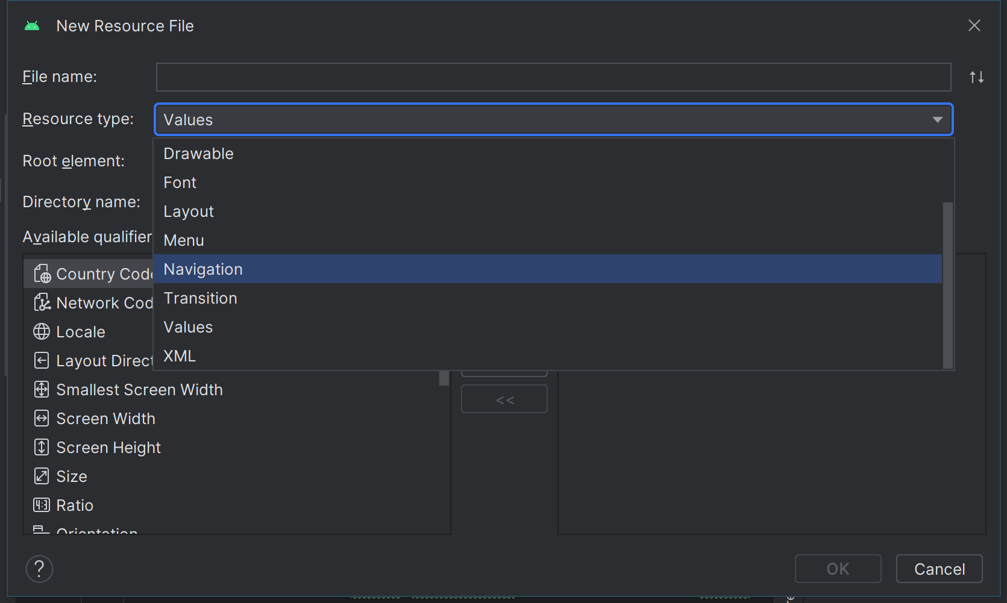Click the Screen Width qualifier icon
Viewport: 1007px width, 603px height.
[x=42, y=418]
